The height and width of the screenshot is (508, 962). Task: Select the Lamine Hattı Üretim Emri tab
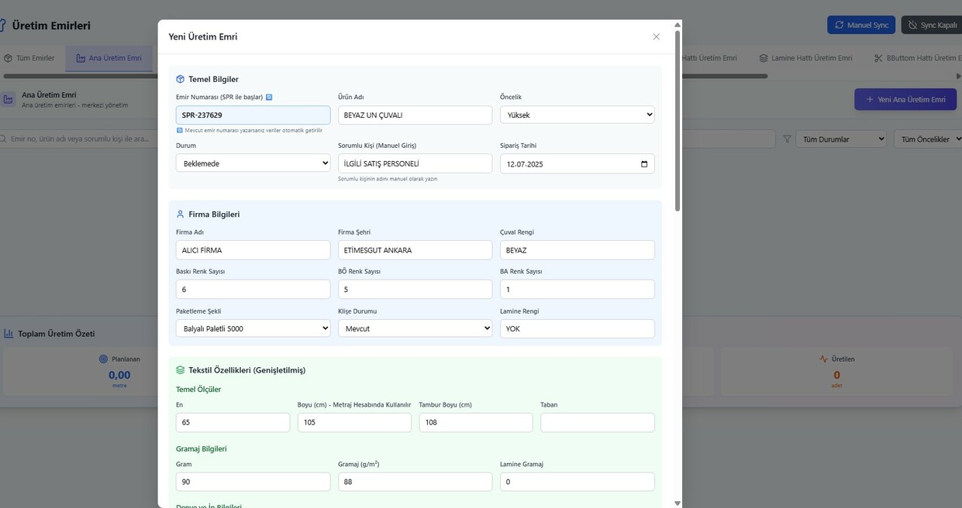coord(805,58)
